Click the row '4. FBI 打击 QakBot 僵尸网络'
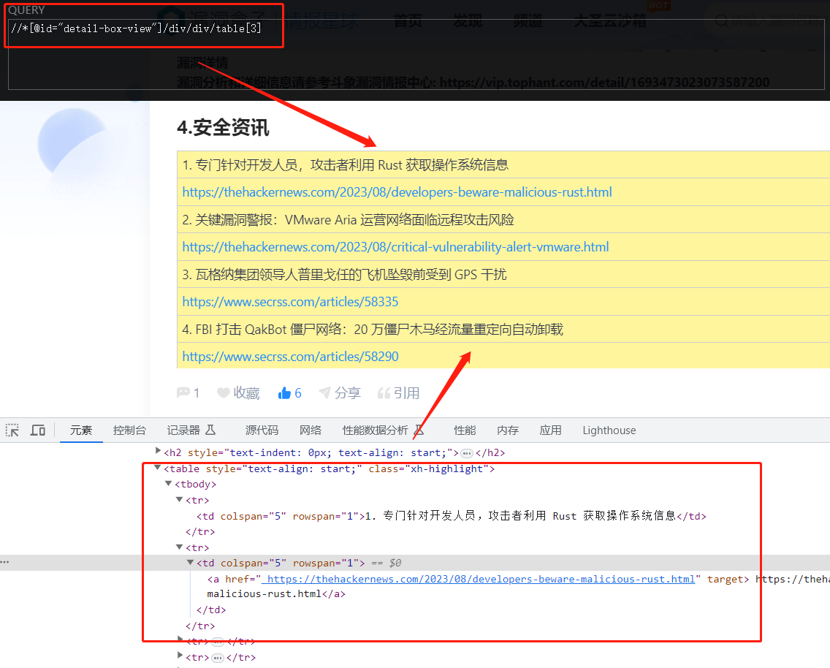Image resolution: width=830 pixels, height=668 pixels. [x=503, y=329]
